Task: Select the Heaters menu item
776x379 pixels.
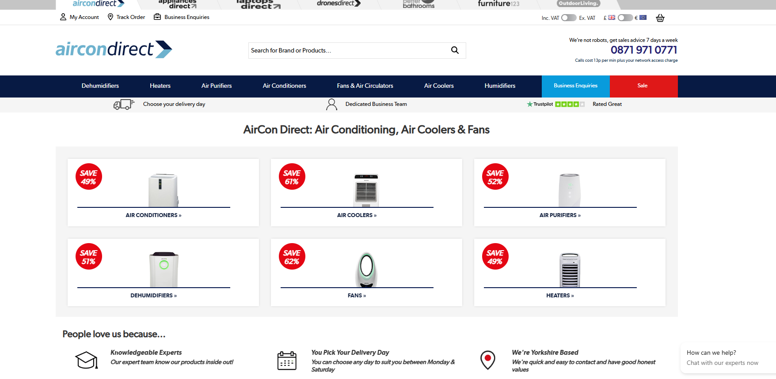Action: coord(160,86)
